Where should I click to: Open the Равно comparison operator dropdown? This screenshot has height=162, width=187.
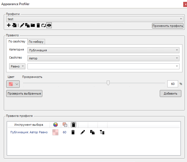[17, 66]
